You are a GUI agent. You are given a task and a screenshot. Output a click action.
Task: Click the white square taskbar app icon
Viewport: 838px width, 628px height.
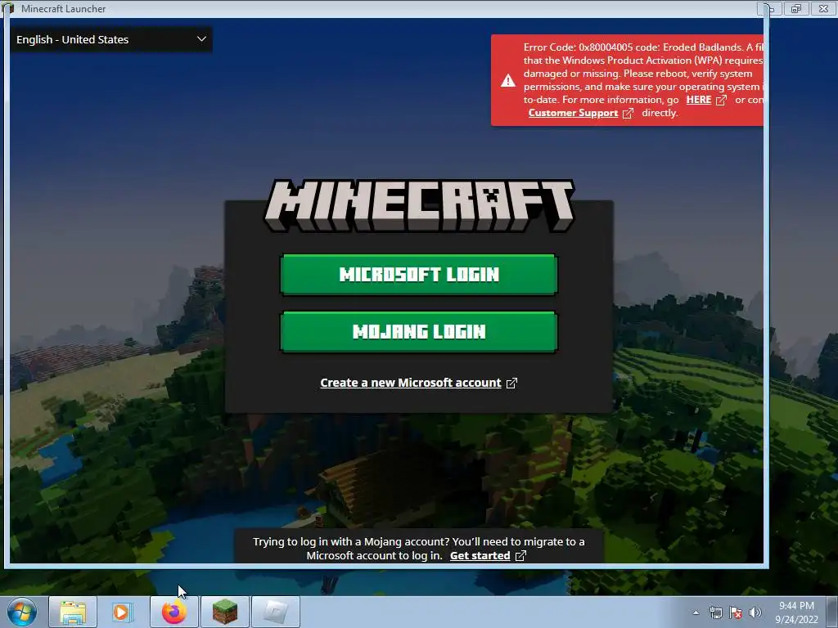click(x=276, y=612)
